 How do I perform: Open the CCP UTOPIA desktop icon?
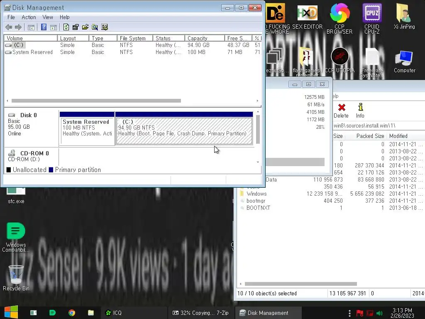pyautogui.click(x=340, y=60)
